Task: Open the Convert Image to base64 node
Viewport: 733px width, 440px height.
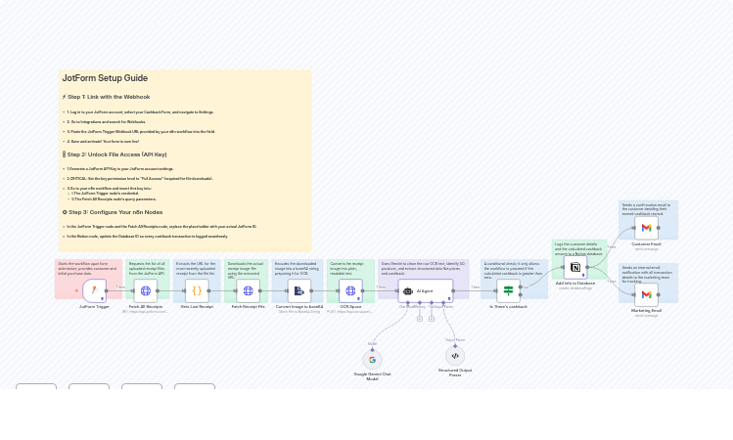Action: (x=298, y=290)
